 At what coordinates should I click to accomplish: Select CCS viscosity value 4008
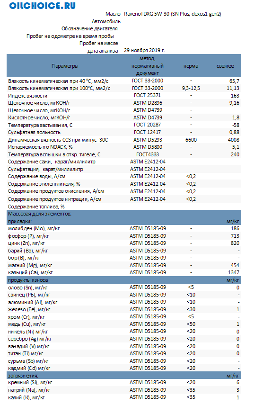[x=234, y=140]
